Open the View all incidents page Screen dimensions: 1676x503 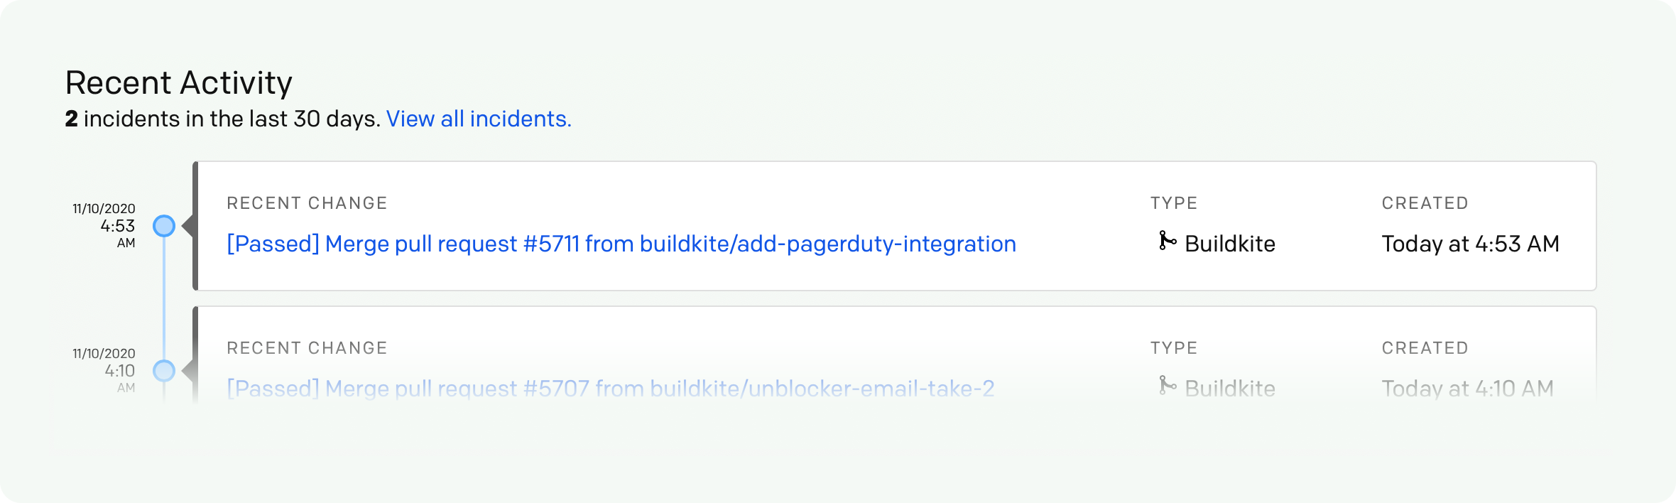pos(479,119)
